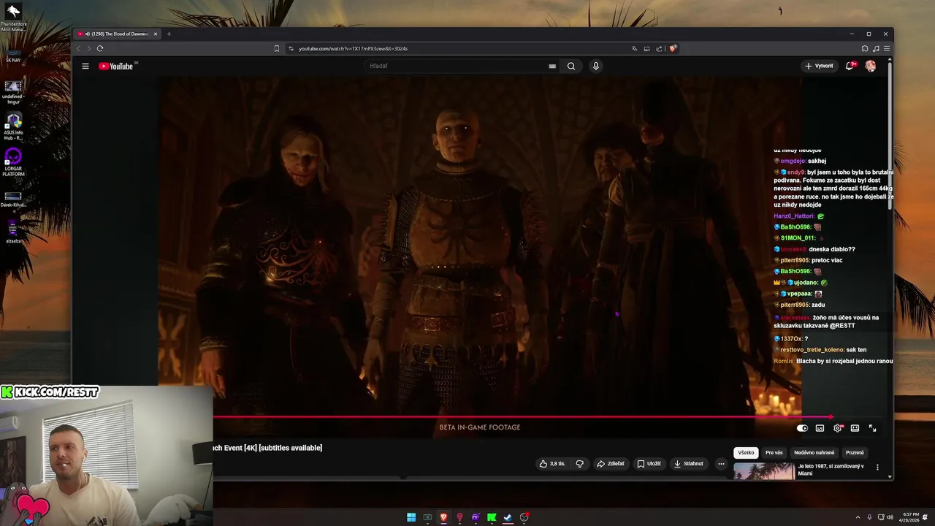Viewport: 935px width, 526px height.
Task: Open 'Je leto 1987' video title
Action: [x=831, y=469]
